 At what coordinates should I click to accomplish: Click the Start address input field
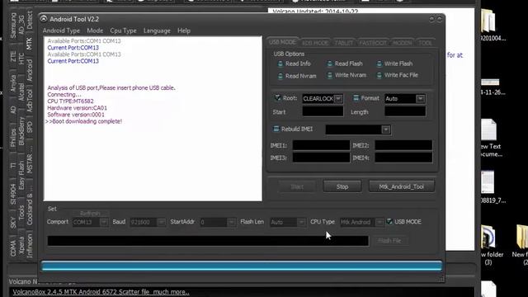323,111
